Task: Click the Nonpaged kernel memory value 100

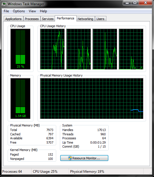Action: (50, 159)
